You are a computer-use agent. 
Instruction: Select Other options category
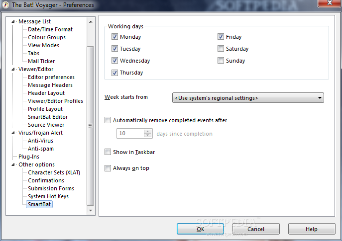pyautogui.click(x=36, y=164)
